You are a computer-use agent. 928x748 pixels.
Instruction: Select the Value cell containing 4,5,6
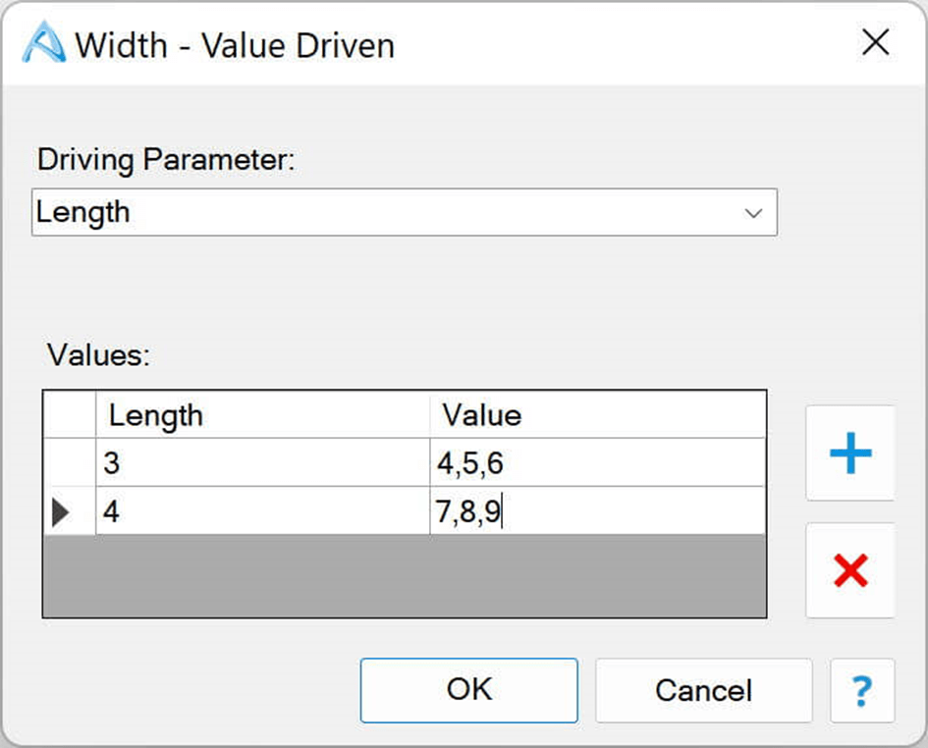tap(597, 462)
